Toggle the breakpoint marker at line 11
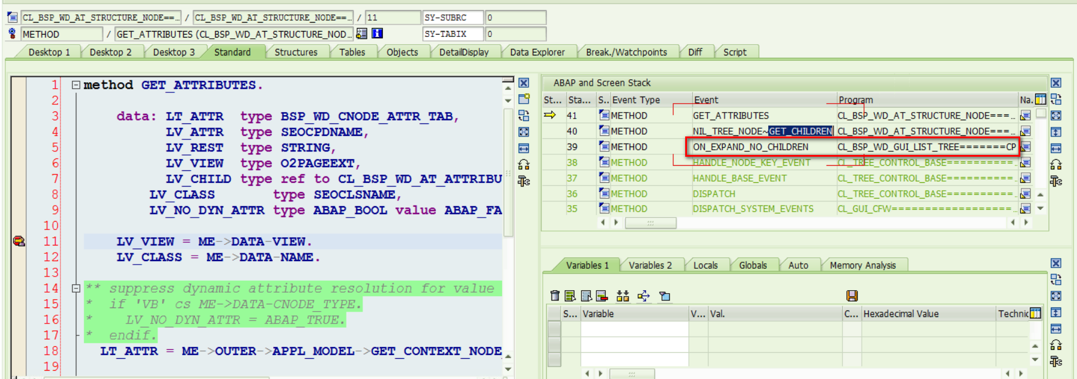The height and width of the screenshot is (379, 1077). [x=19, y=241]
